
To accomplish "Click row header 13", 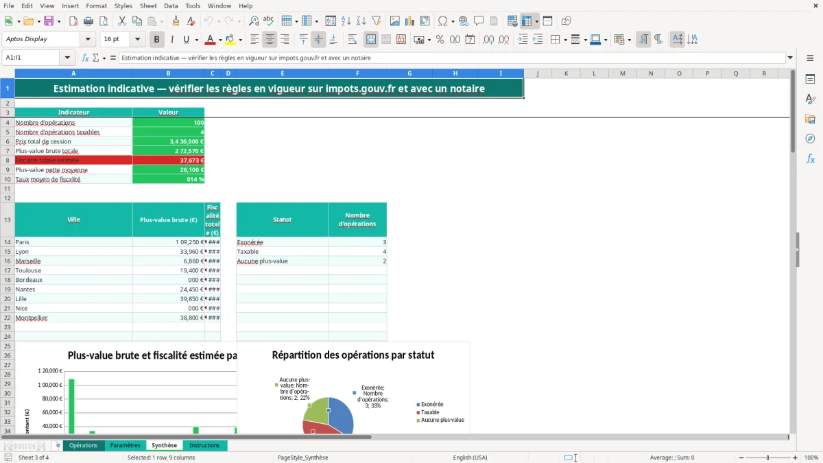I will (x=7, y=219).
